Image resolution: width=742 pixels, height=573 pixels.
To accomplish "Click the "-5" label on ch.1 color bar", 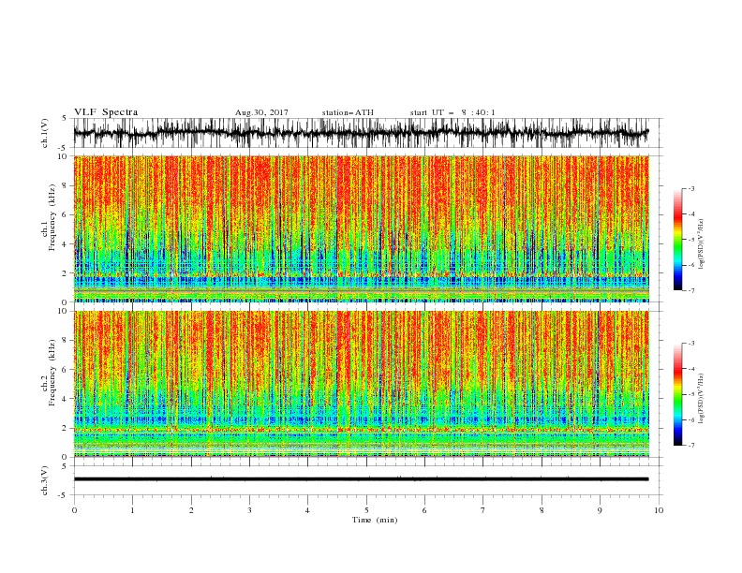I will point(691,240).
